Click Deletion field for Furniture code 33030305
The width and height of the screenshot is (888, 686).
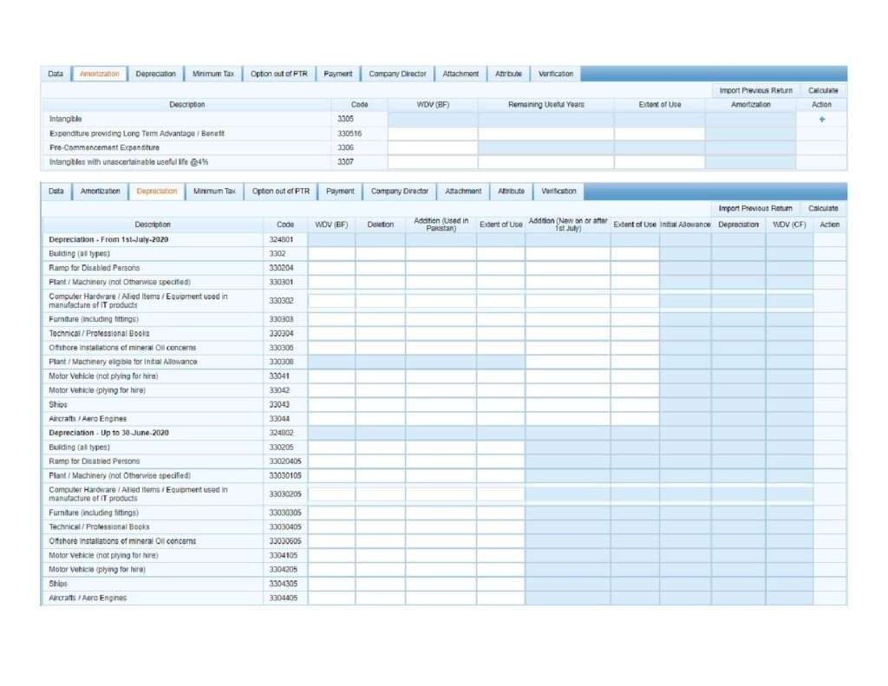[380, 513]
